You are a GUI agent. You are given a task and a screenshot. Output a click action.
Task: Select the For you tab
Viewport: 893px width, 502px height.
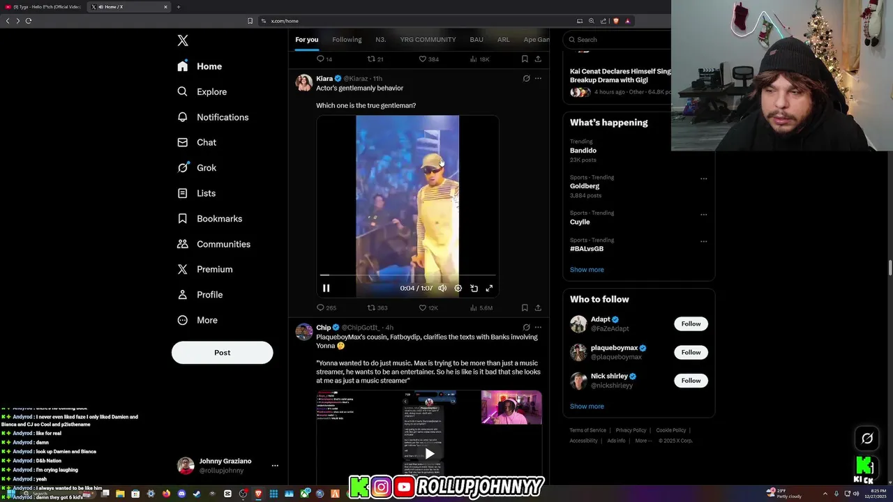pos(306,40)
